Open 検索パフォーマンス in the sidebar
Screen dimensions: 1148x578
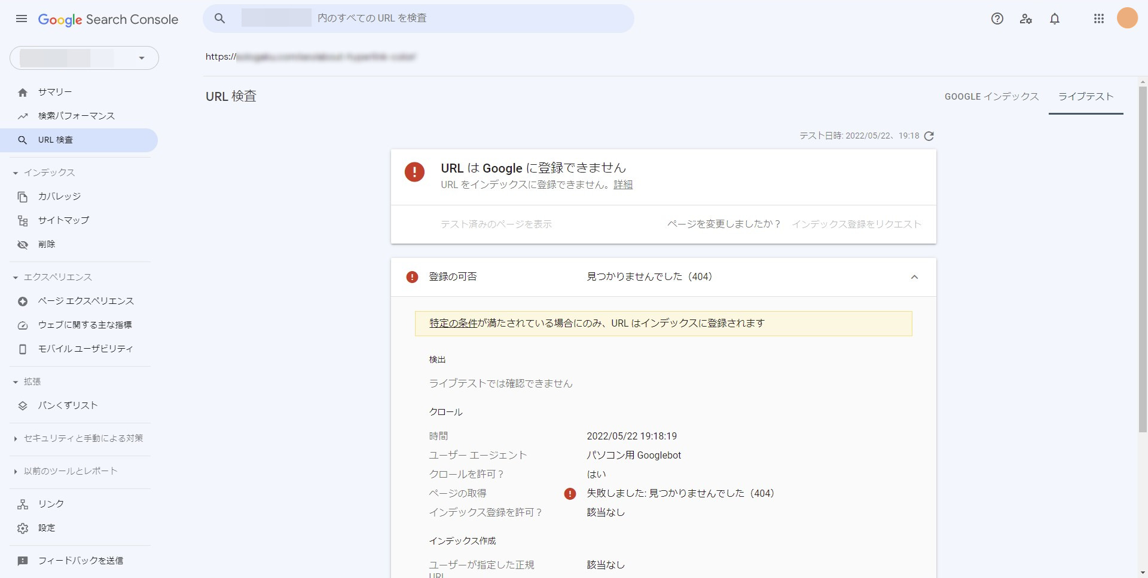tap(76, 116)
